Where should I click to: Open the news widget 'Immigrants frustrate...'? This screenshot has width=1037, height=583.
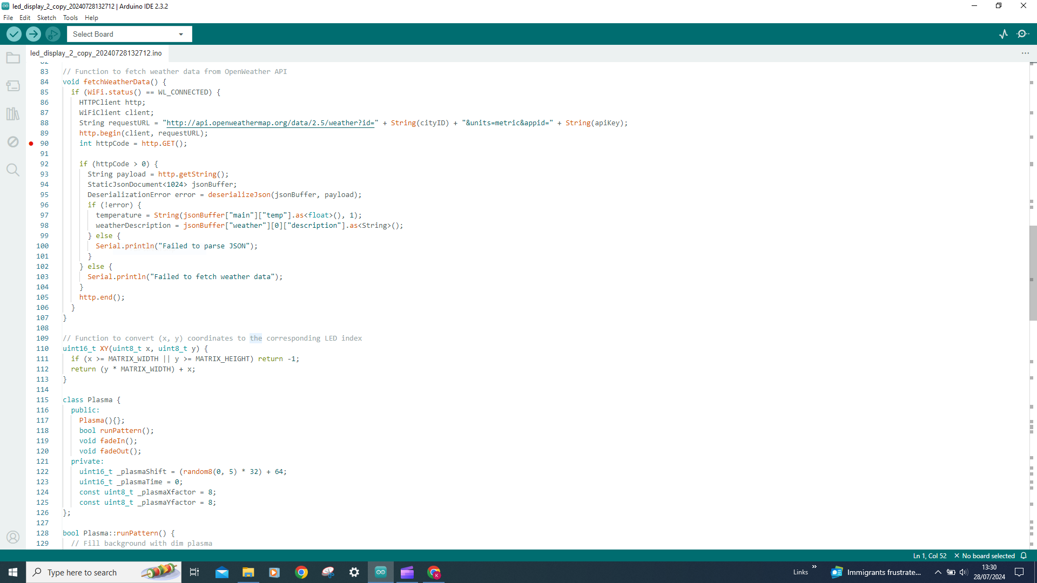876,572
